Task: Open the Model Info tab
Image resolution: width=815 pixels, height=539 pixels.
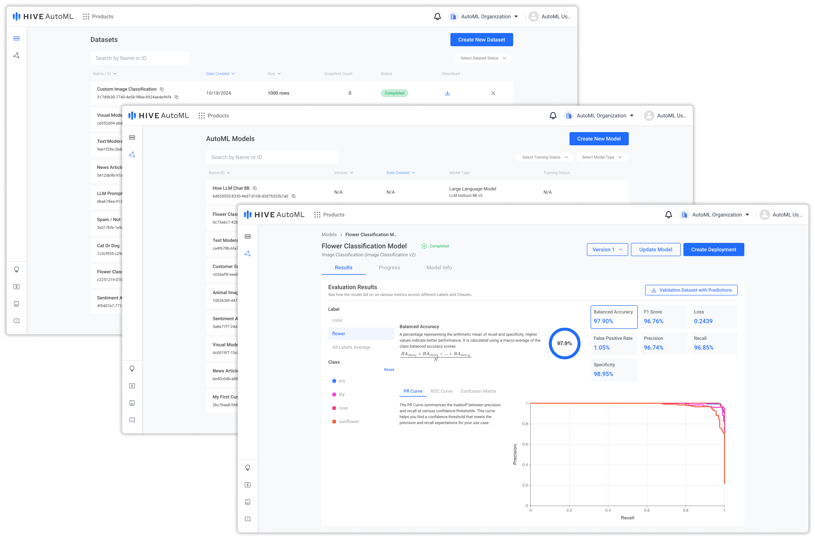Action: [439, 268]
